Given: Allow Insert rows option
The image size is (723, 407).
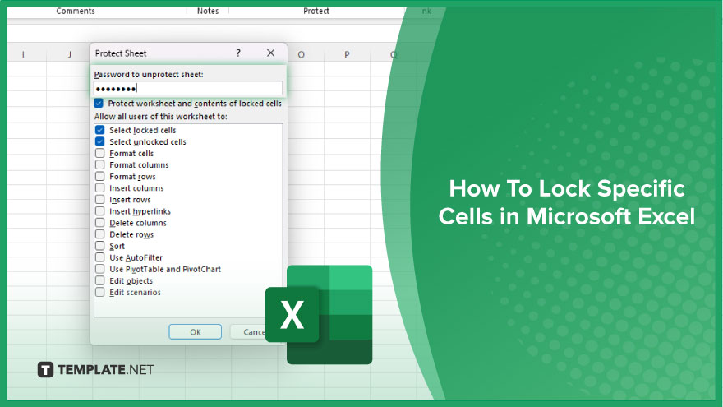Looking at the screenshot, I should coord(100,199).
